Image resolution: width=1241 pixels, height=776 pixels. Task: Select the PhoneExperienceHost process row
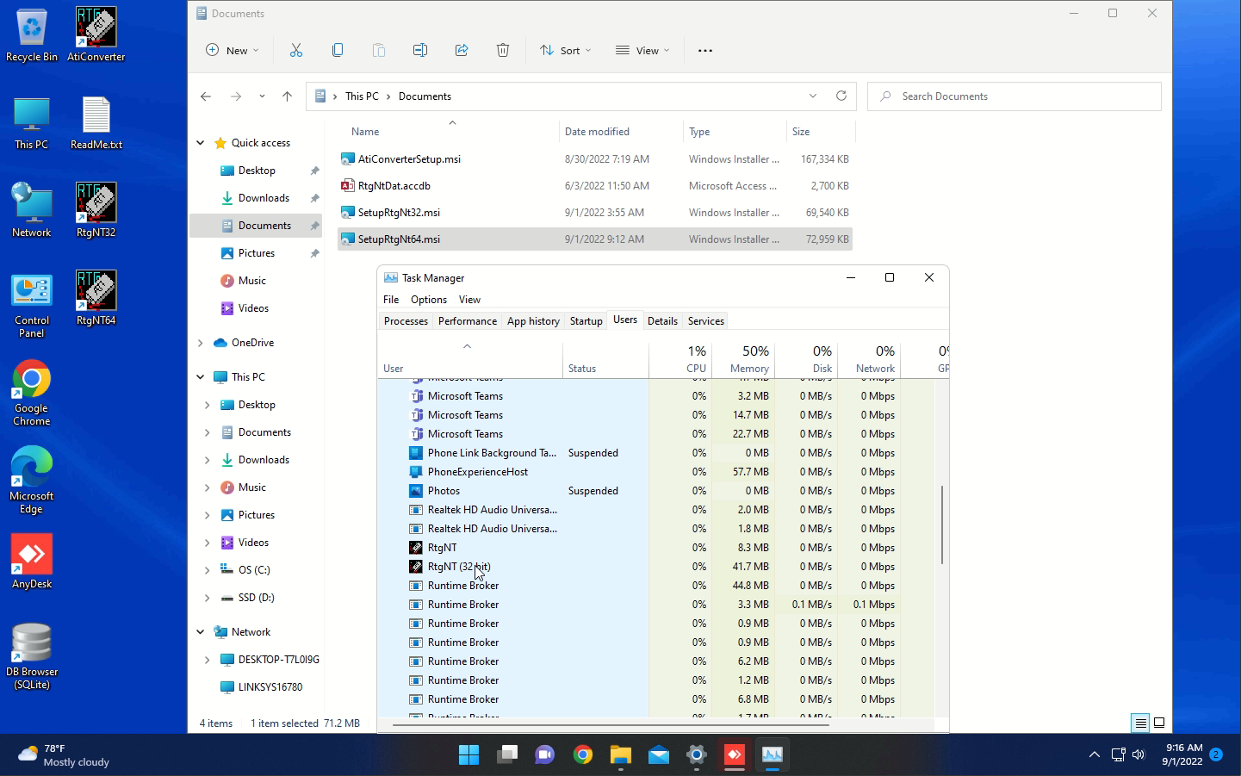pyautogui.click(x=655, y=472)
